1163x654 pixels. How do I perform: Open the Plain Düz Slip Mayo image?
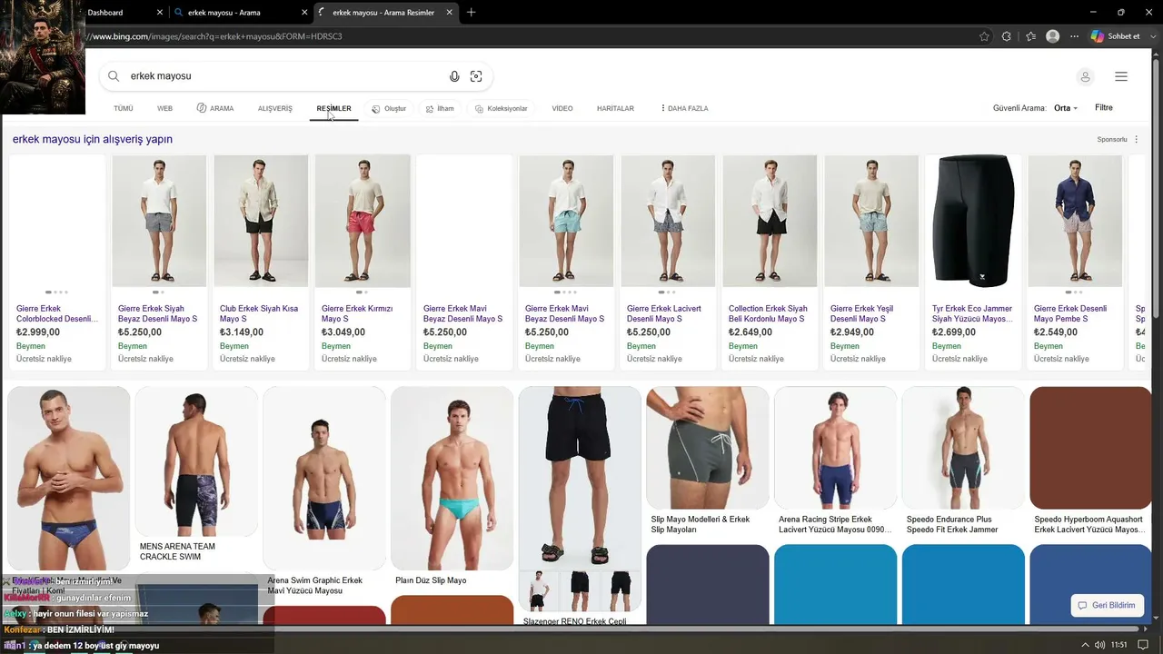tap(452, 479)
